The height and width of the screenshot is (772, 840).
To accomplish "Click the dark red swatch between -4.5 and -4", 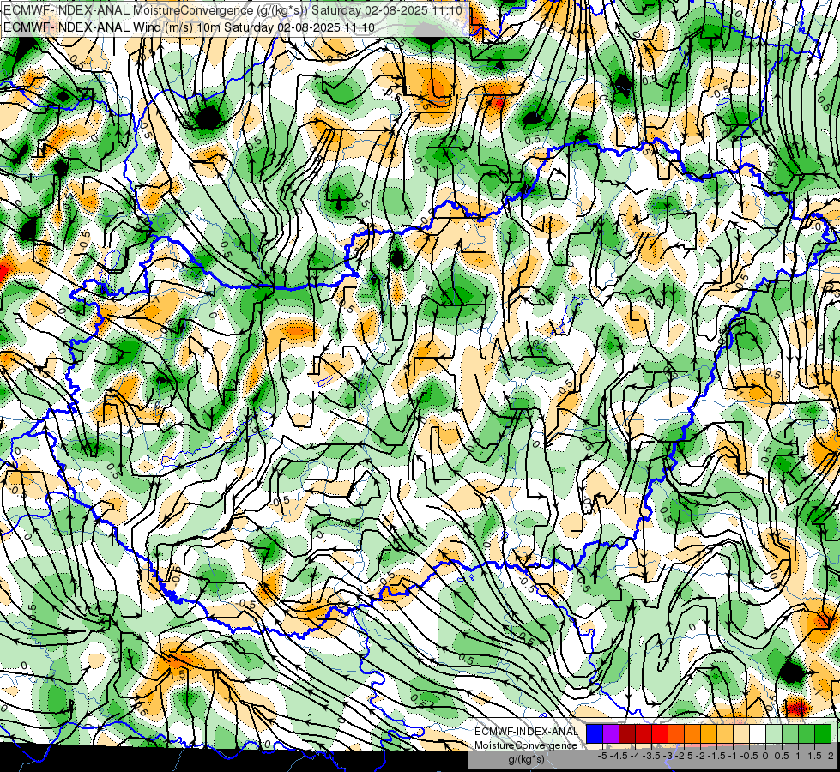I will 627,733.
